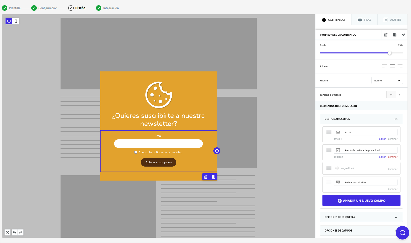The image size is (411, 243).
Task: Increase font size with plus stepper
Action: pyautogui.click(x=399, y=95)
